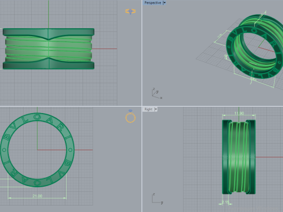This screenshot has height=212, width=283.
Task: Select the 21.00 dimension text
Action: (37, 196)
